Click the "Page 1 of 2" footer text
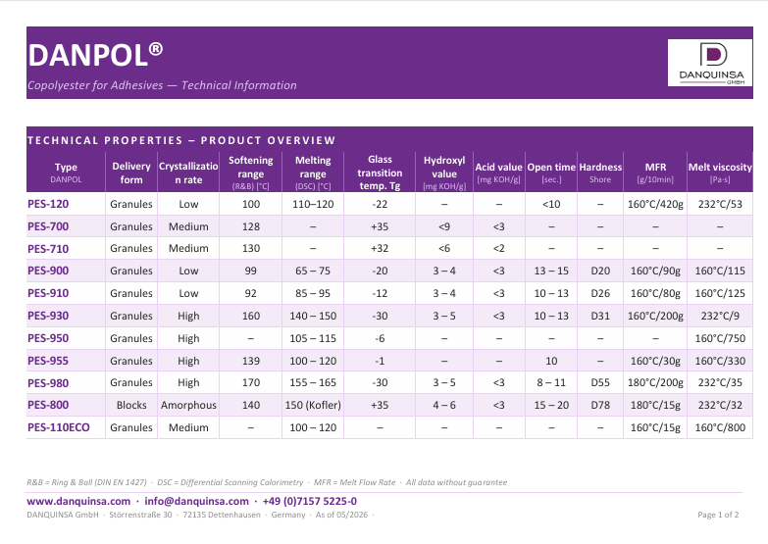Screen dimensions: 768x544 [718, 515]
